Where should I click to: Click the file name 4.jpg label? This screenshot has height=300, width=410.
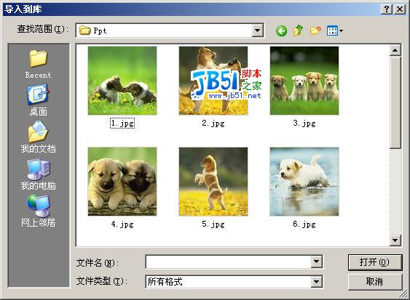[122, 224]
